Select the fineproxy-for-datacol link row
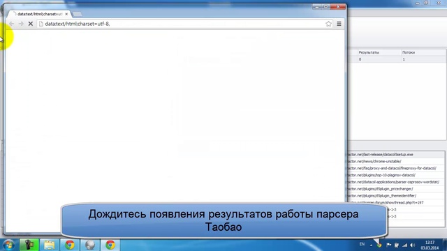The width and height of the screenshot is (447, 251). point(396,168)
